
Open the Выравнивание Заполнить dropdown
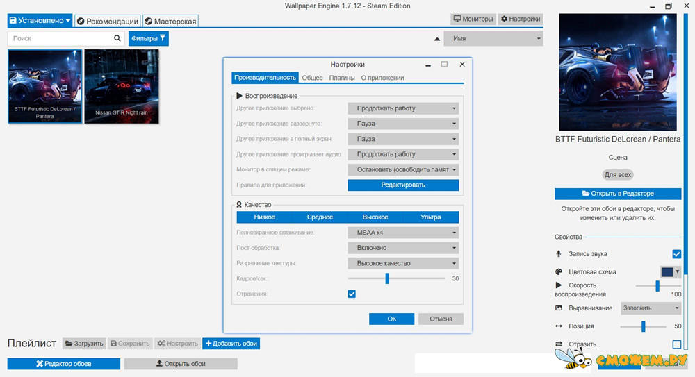point(651,308)
